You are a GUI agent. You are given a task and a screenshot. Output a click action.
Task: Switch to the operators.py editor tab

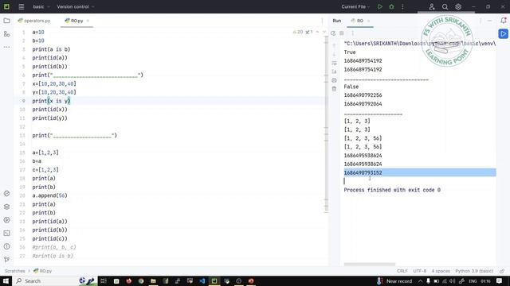[x=34, y=21]
